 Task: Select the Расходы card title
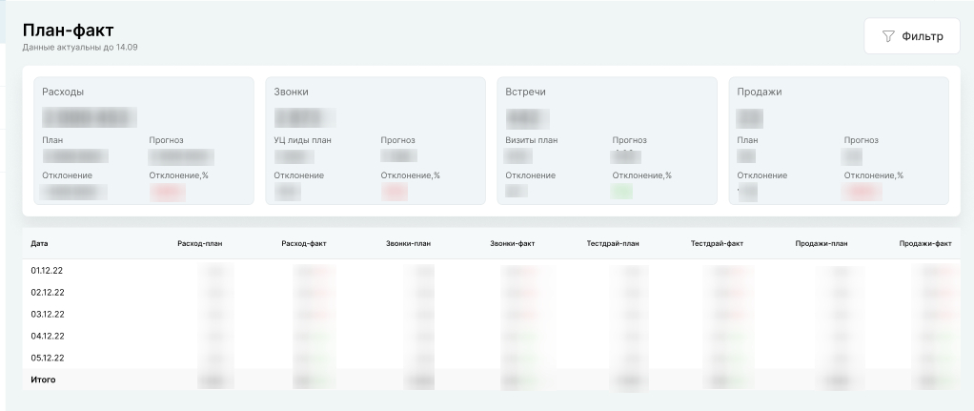coord(63,92)
